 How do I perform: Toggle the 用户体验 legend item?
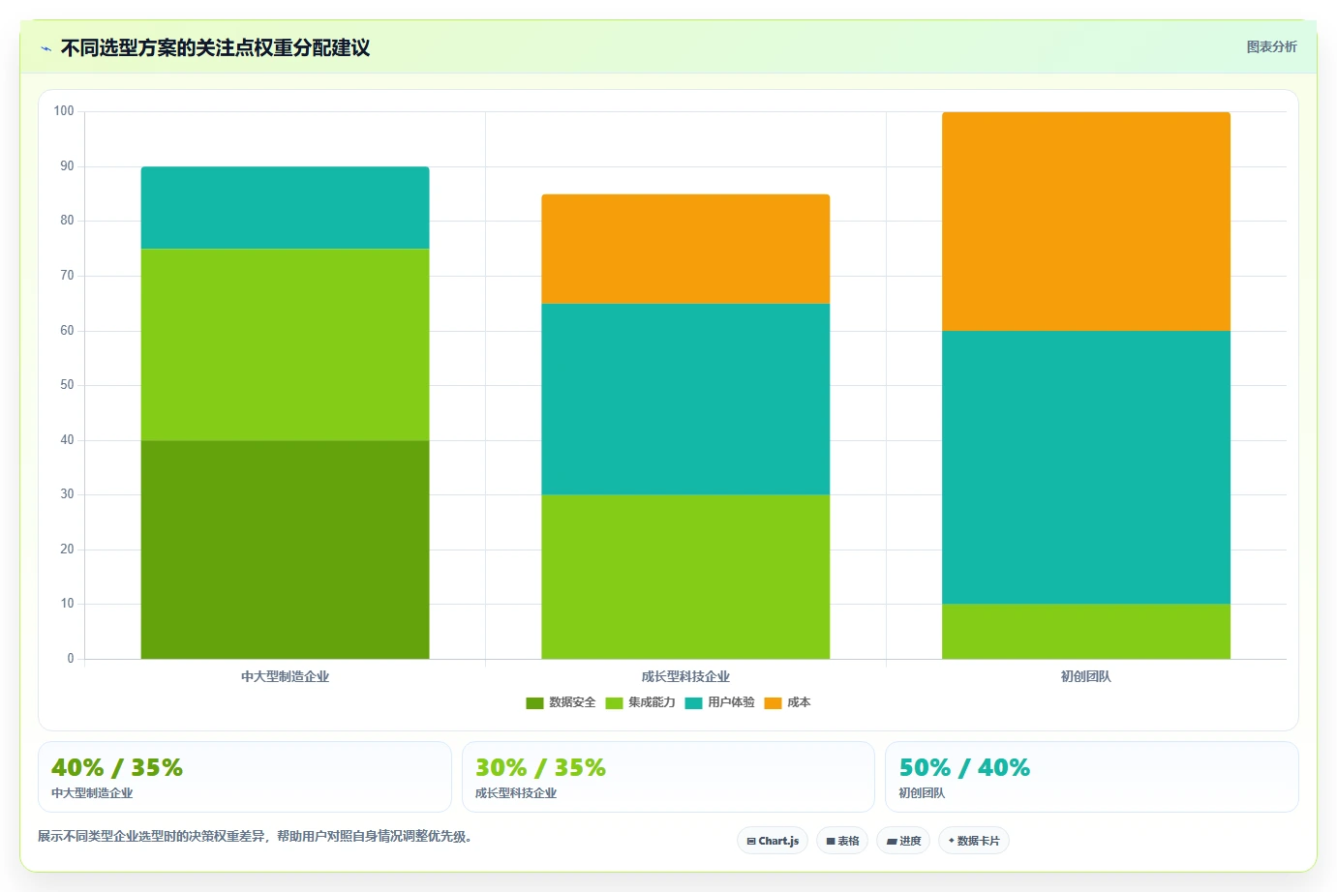[719, 702]
